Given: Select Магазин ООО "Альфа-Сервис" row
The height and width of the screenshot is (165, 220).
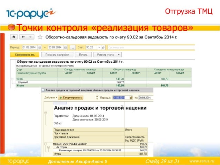Looking at the screenshot, I should pos(100,144).
